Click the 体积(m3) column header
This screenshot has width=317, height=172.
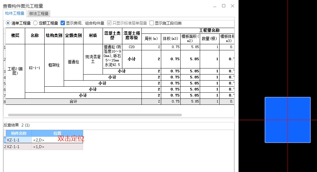[x=170, y=39]
